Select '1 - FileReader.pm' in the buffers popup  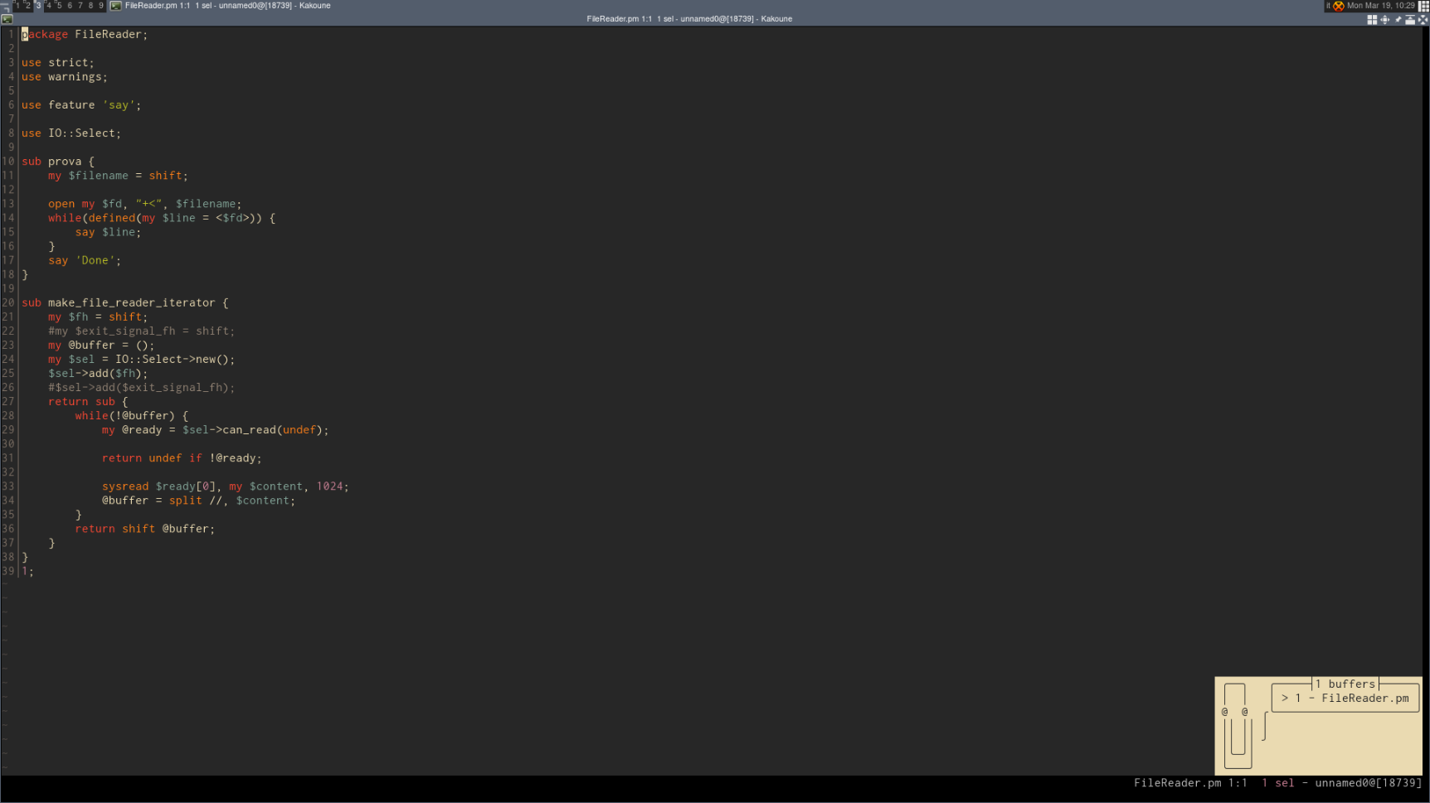[1345, 698]
